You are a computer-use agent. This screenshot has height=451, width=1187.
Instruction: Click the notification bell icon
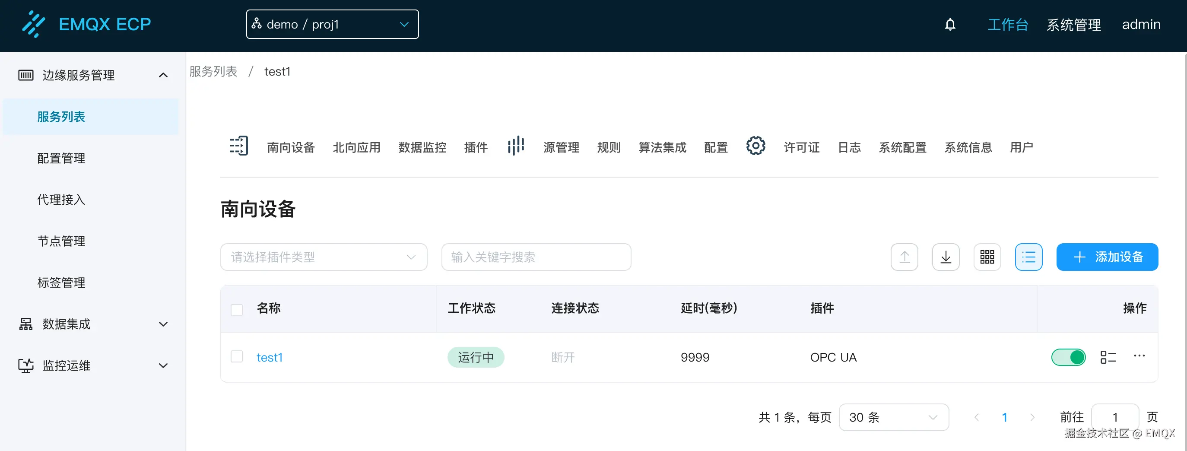point(950,24)
